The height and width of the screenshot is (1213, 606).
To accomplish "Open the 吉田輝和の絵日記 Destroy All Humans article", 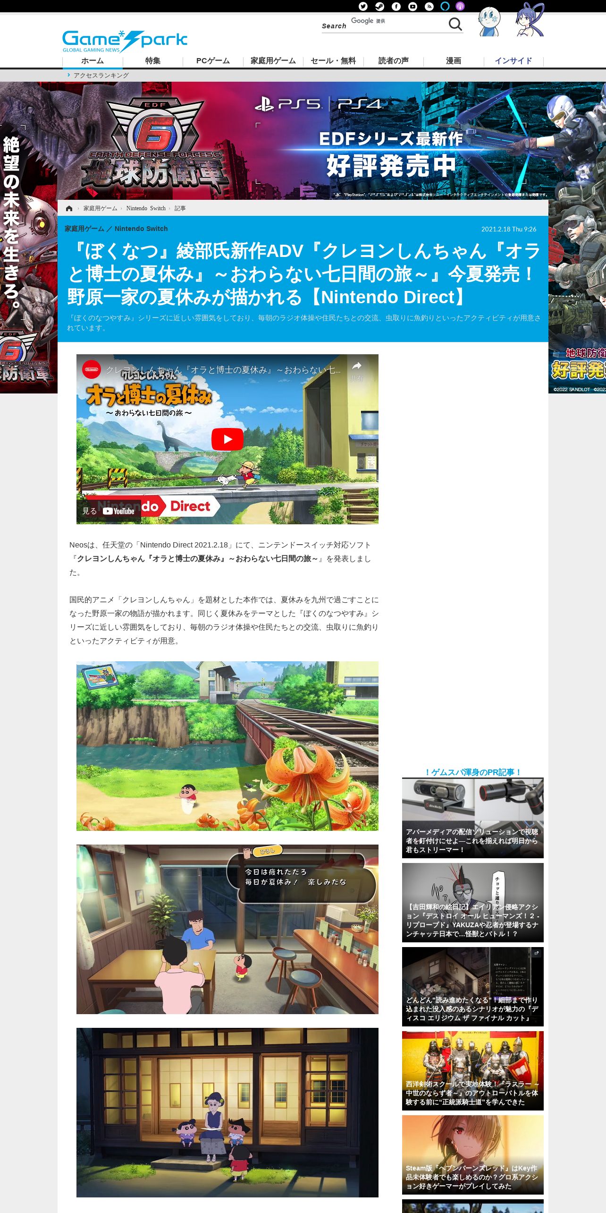I will tap(473, 903).
